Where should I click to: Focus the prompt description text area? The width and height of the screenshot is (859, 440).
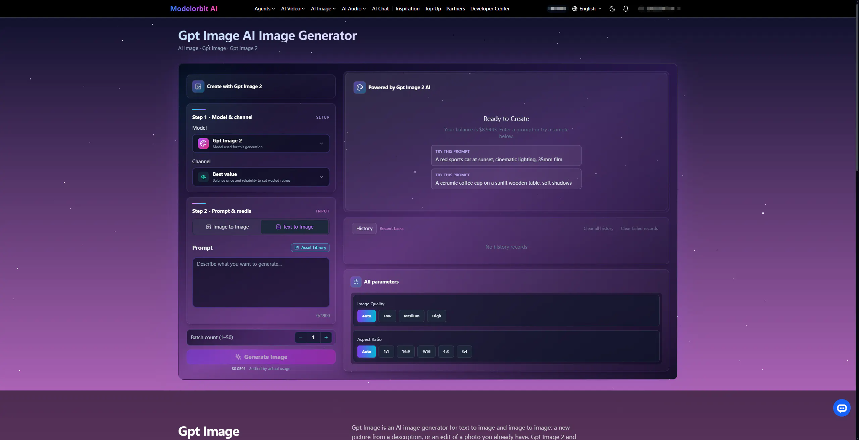pos(261,282)
